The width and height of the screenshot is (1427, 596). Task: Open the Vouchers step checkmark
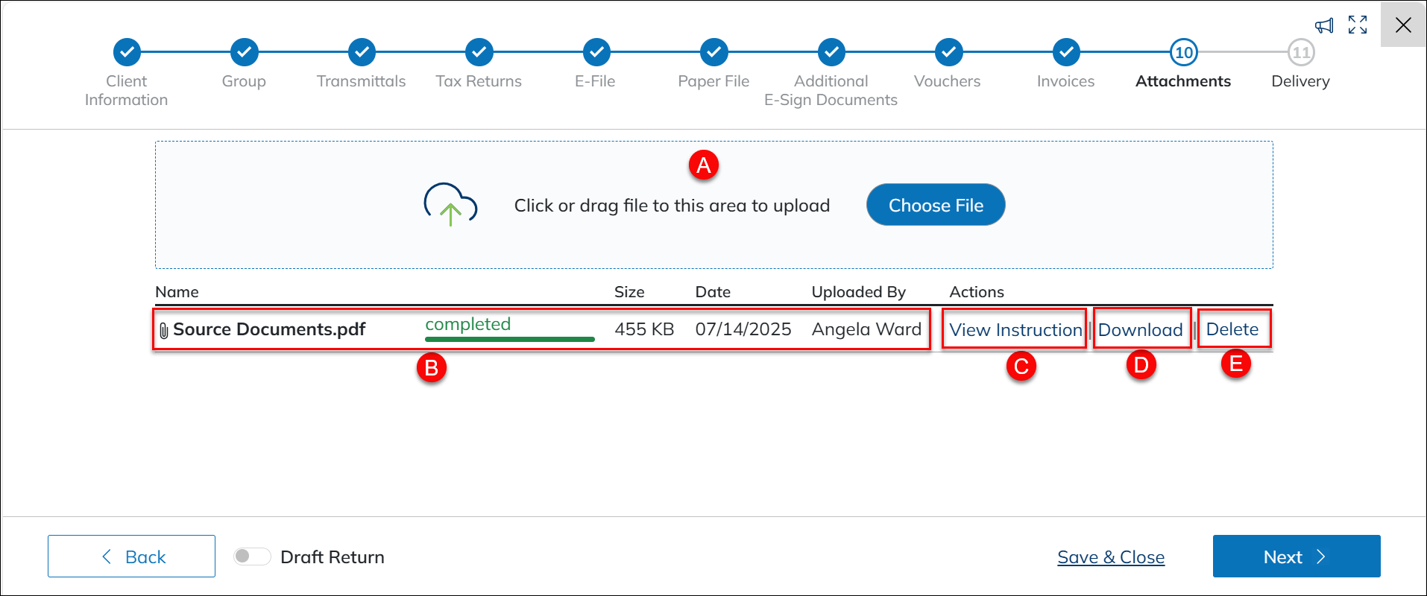click(948, 52)
